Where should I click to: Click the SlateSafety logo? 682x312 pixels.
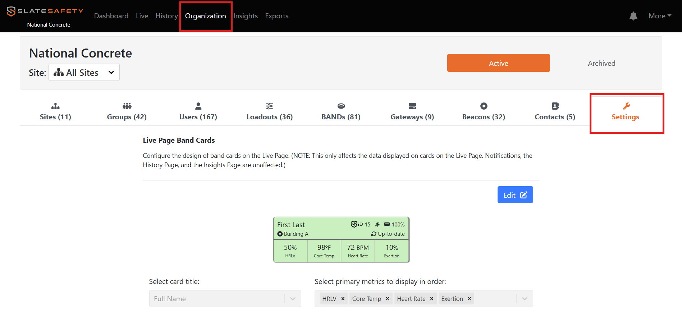(45, 11)
